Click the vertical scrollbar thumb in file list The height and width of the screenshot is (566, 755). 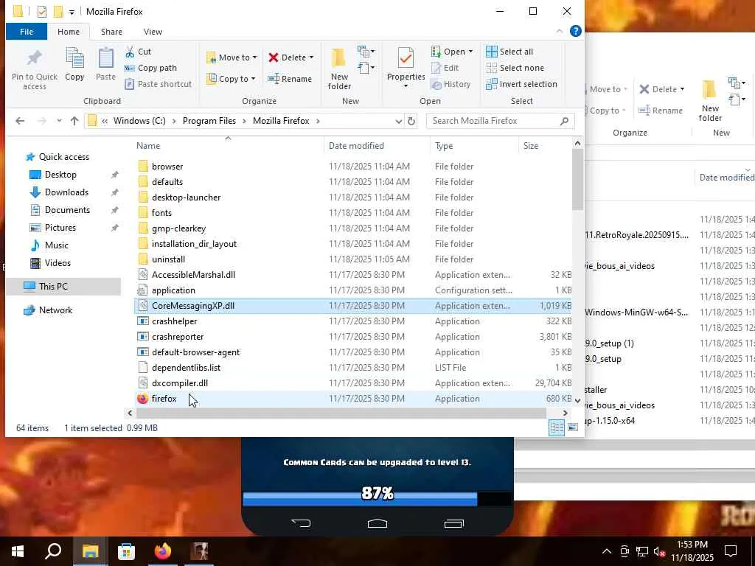(x=577, y=179)
